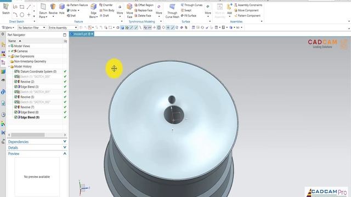The height and width of the screenshot is (197, 351).
Task: Click Pattern Feature in the ribbon
Action: tap(77, 5)
